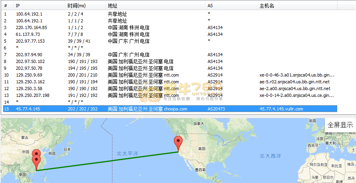
Task: Click the lower red marker near Guangzhou
Action: [x=37, y=161]
